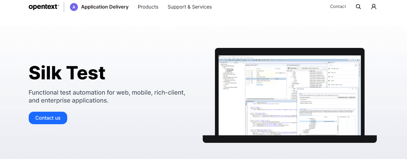The image size is (407, 159).
Task: Click the OpenText logo
Action: (x=44, y=7)
